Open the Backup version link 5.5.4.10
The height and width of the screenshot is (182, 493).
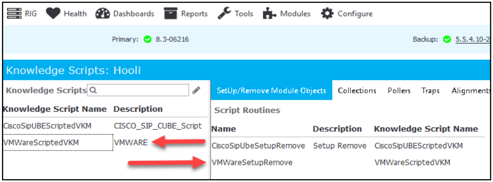tap(473, 39)
